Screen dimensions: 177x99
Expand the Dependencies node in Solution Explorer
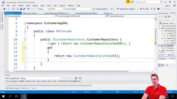coord(162,31)
